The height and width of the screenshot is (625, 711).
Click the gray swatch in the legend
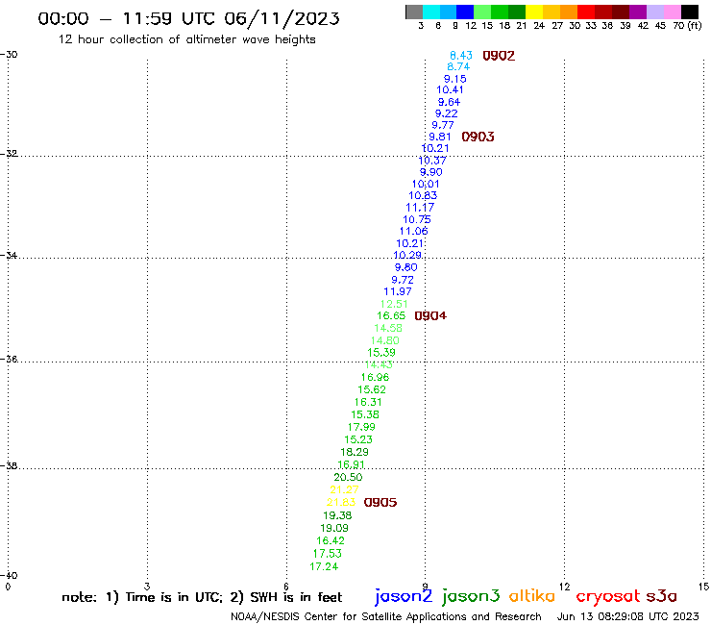coord(414,12)
